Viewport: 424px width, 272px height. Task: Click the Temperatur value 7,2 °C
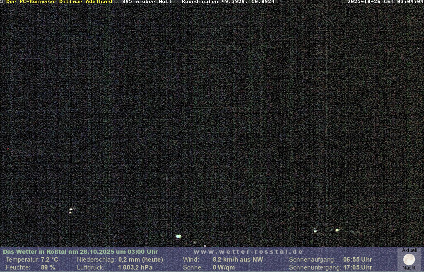[x=49, y=260]
